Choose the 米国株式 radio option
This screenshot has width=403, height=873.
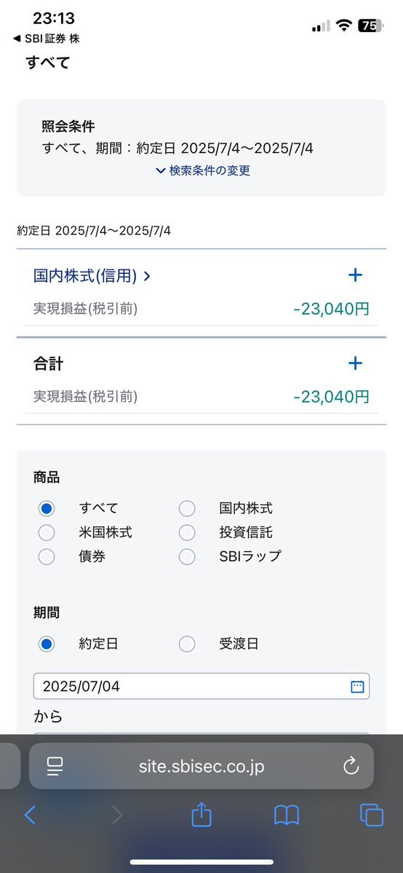(47, 533)
